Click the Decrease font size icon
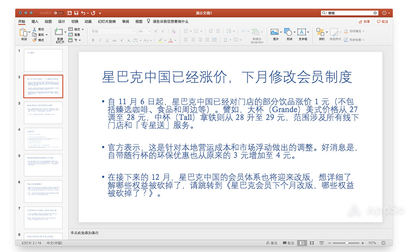This screenshot has height=252, width=408. point(163,31)
